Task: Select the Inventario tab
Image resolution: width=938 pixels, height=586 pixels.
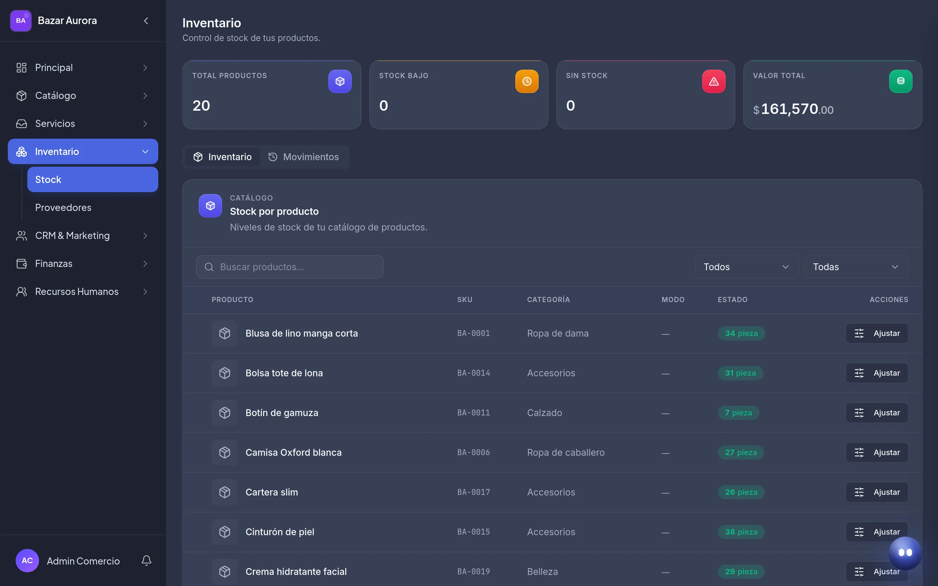Action: (x=222, y=157)
